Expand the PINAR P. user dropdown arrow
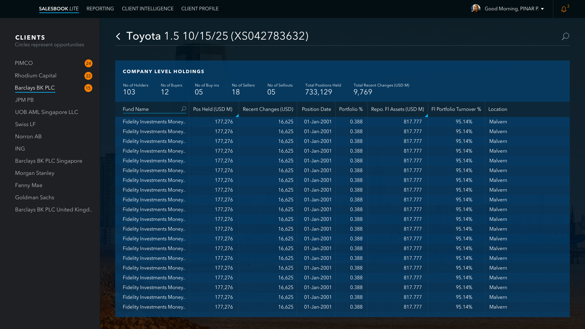Viewport: 585px width, 329px height. (542, 9)
